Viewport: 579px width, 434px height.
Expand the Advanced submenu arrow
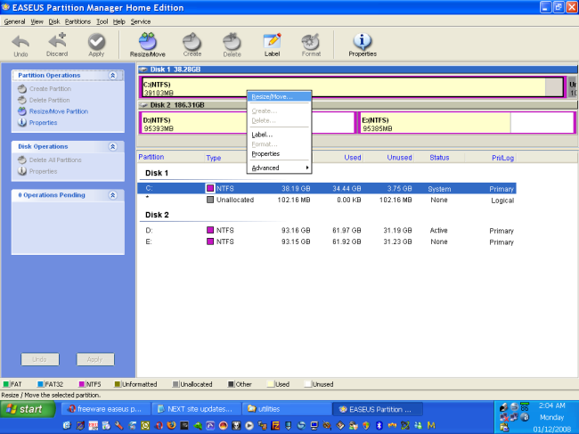[307, 168]
